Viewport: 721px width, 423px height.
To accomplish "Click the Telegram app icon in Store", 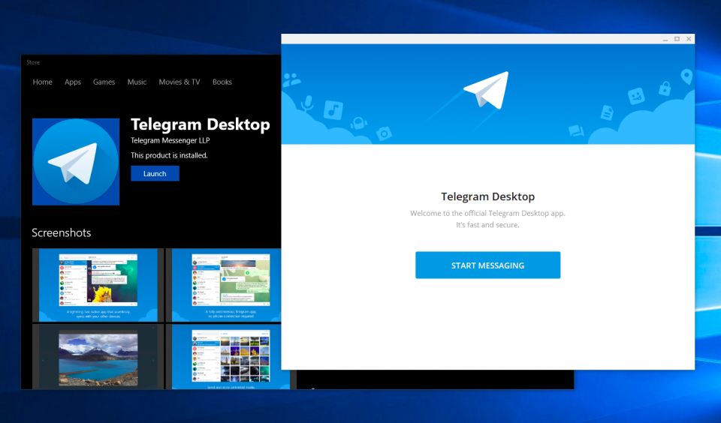I will (76, 162).
